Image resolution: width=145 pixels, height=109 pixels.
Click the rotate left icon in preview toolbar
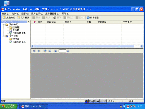pos(34,51)
